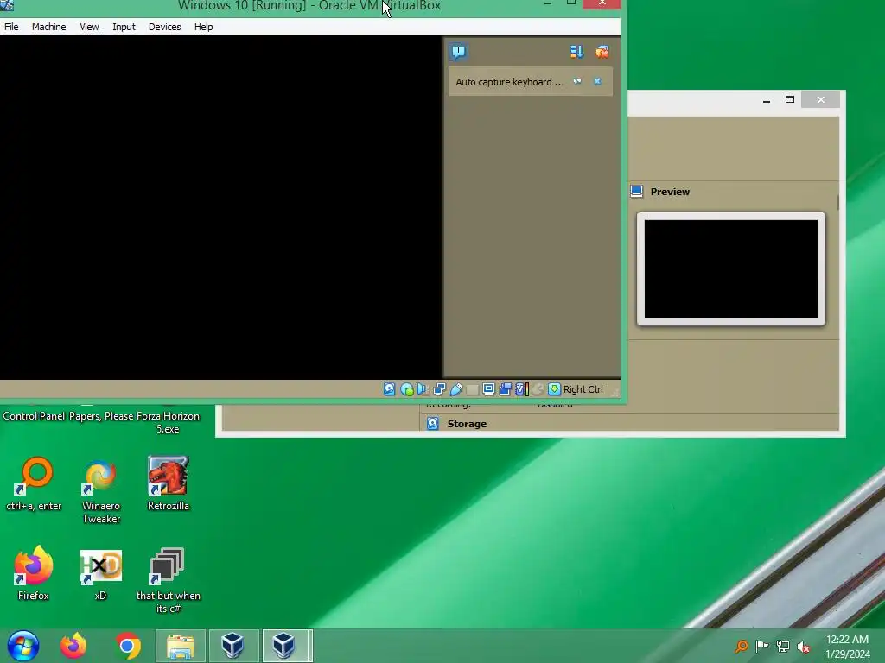This screenshot has width=885, height=663.
Task: Click the network adapters status icon
Action: click(439, 389)
